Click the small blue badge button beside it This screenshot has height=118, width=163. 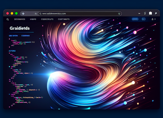pos(144,19)
